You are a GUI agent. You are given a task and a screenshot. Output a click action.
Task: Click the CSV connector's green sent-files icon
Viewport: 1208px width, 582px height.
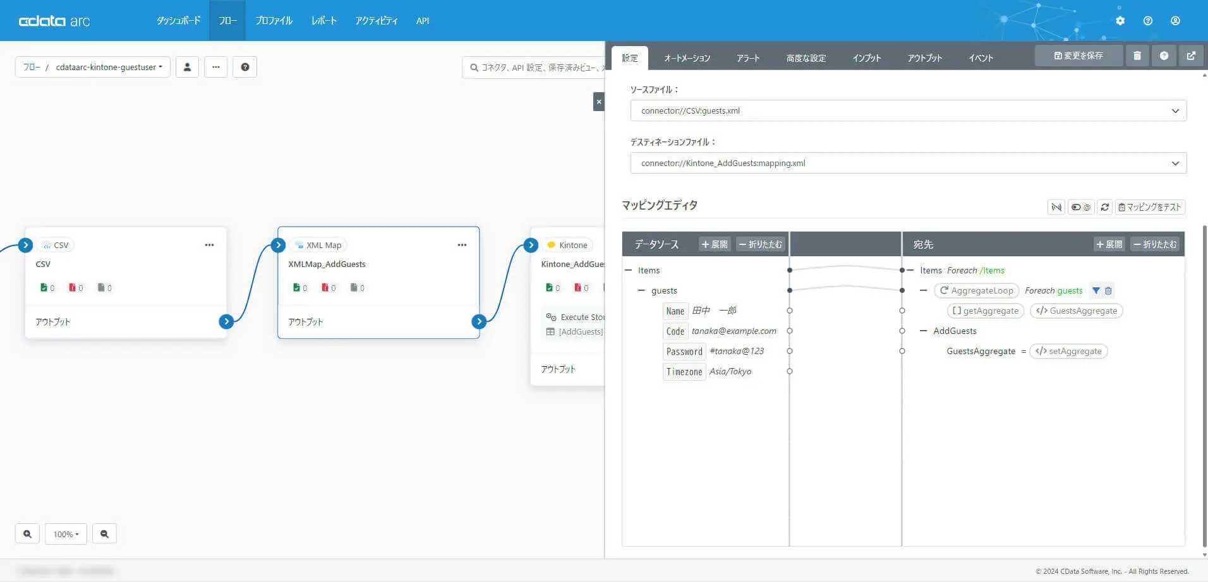[44, 288]
